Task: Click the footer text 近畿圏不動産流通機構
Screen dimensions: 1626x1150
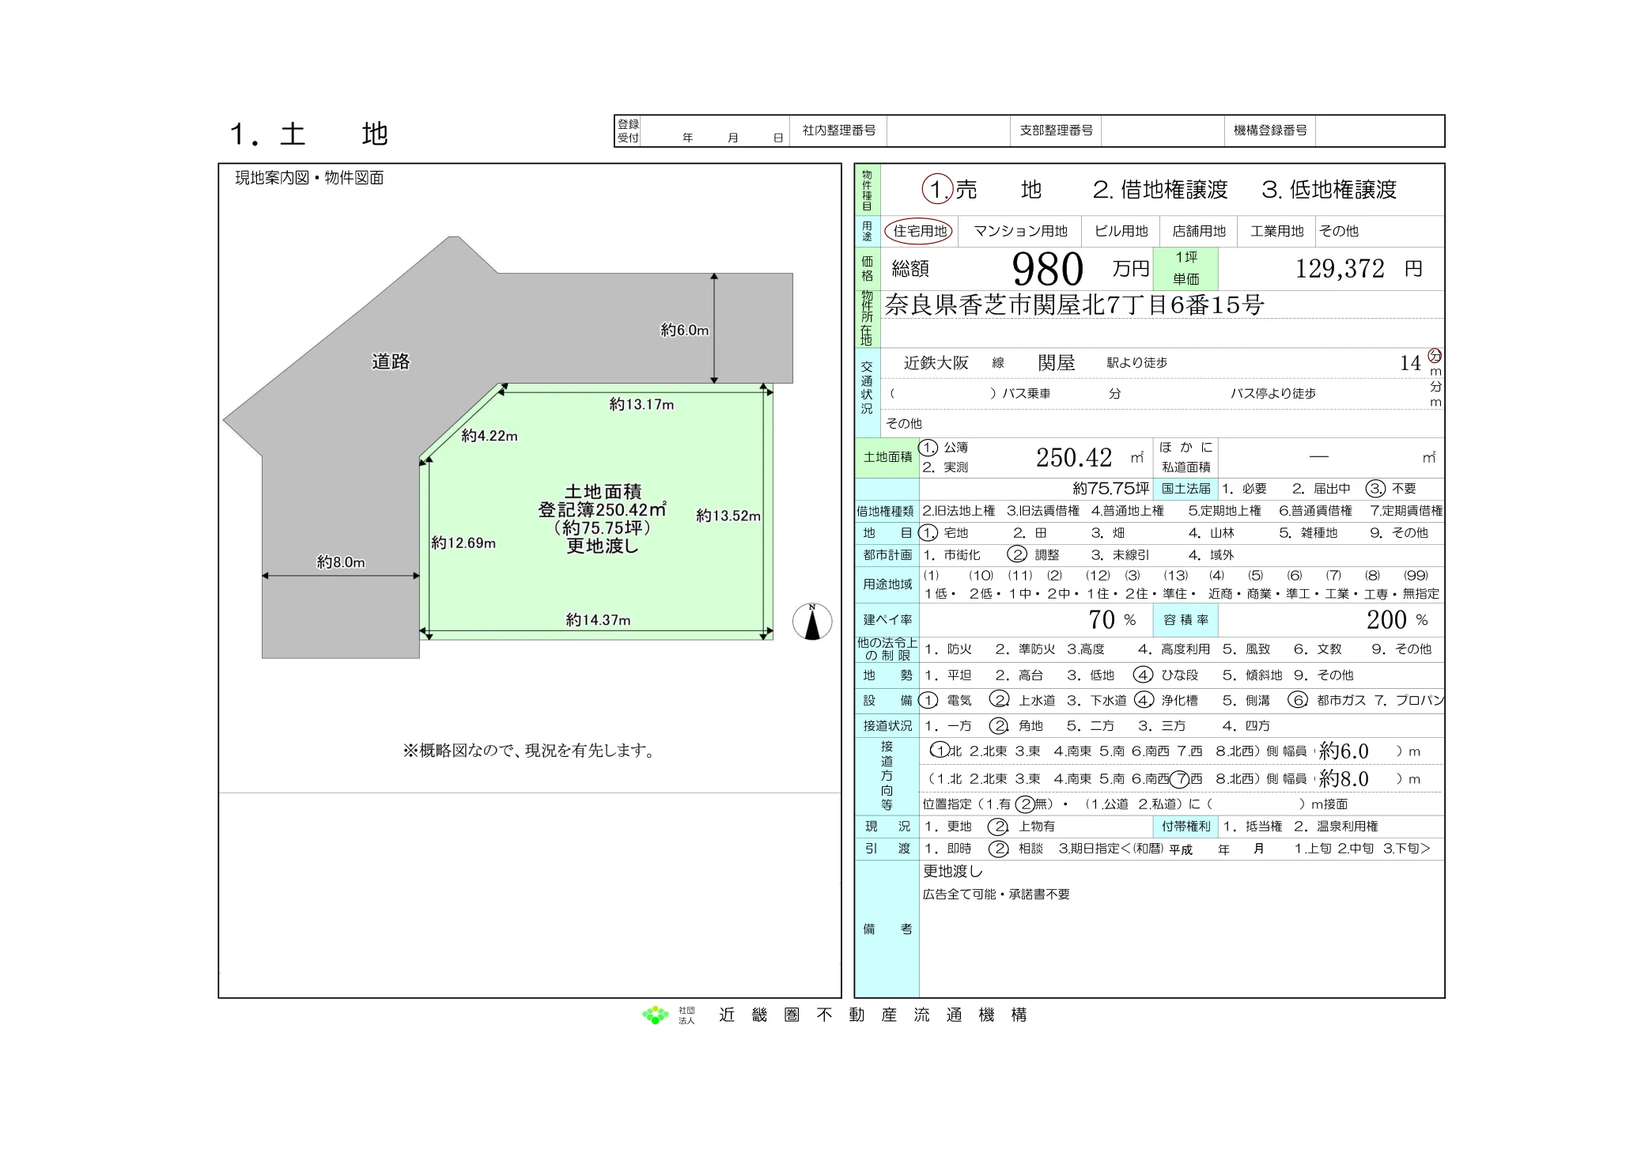Action: (x=873, y=1015)
